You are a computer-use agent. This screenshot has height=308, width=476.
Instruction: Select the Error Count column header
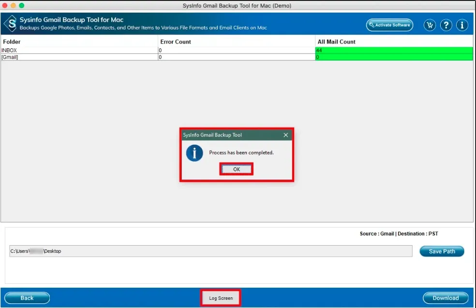[x=236, y=42]
